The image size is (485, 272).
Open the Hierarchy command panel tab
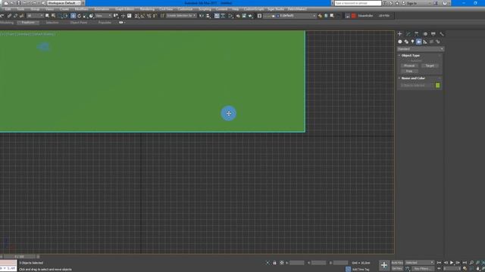point(417,34)
